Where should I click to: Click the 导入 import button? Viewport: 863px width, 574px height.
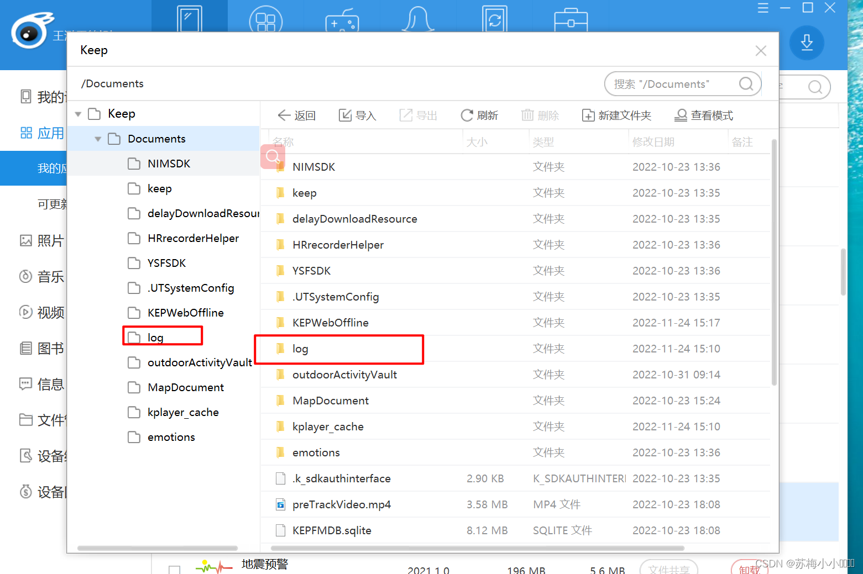(357, 115)
